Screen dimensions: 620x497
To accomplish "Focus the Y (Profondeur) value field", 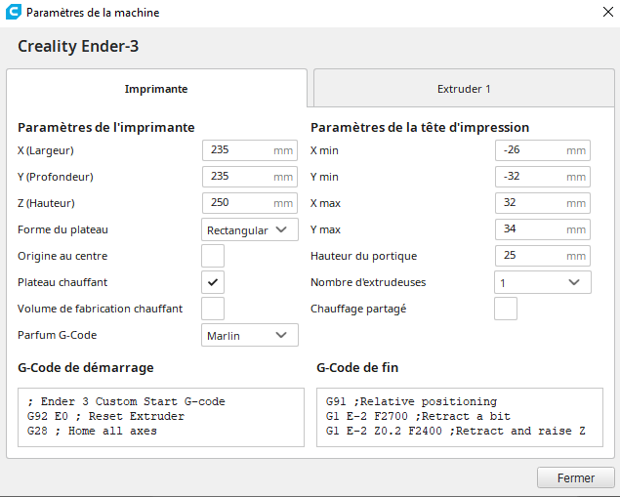I will pos(237,177).
